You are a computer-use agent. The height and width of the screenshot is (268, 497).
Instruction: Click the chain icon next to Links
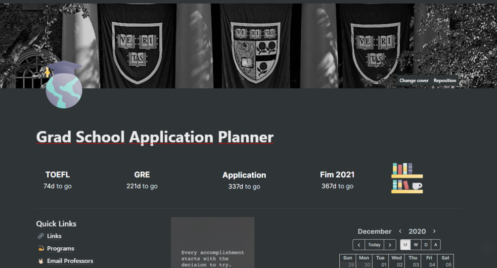point(41,236)
